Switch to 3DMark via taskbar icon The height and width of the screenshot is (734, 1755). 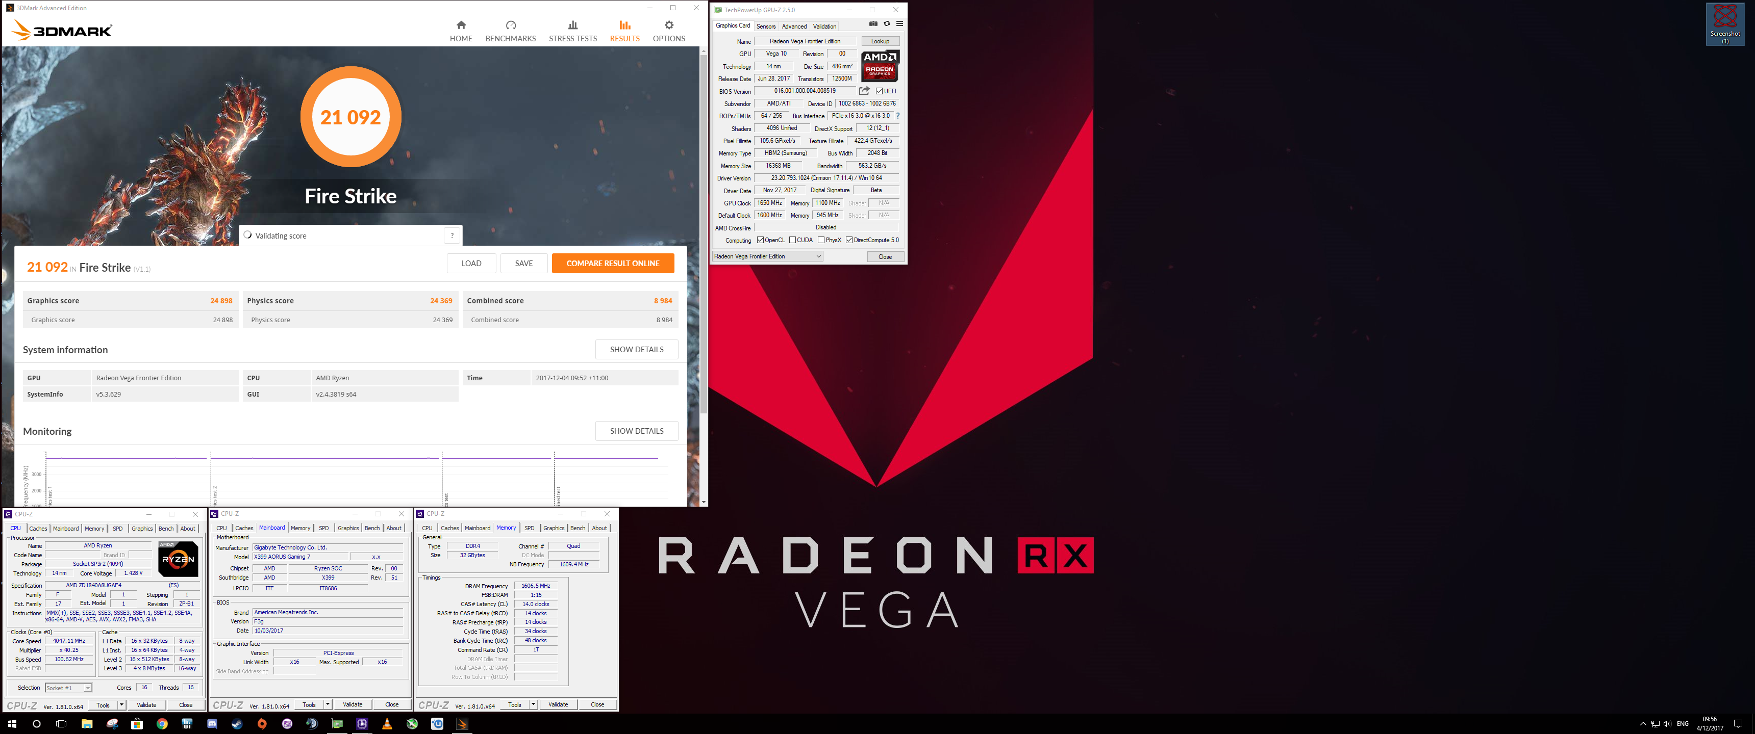pos(462,724)
